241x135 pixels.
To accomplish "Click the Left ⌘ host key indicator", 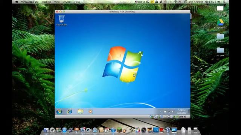I will [182, 117].
